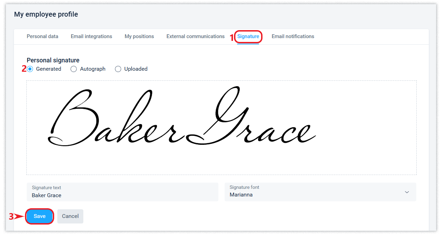Switch to the Email integrations tab

pos(91,36)
